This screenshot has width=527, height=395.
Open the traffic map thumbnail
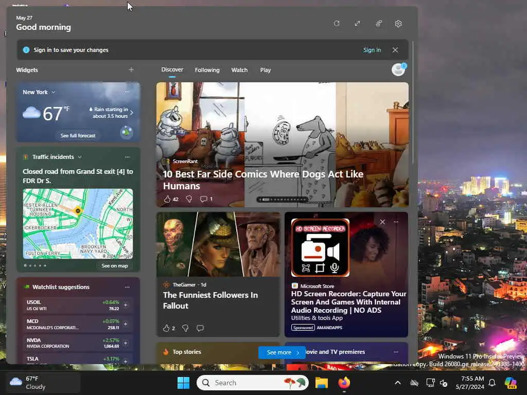pyautogui.click(x=78, y=224)
